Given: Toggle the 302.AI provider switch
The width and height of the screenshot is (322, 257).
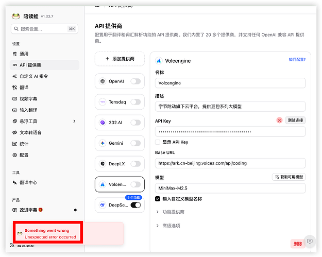Looking at the screenshot, I should (x=135, y=123).
